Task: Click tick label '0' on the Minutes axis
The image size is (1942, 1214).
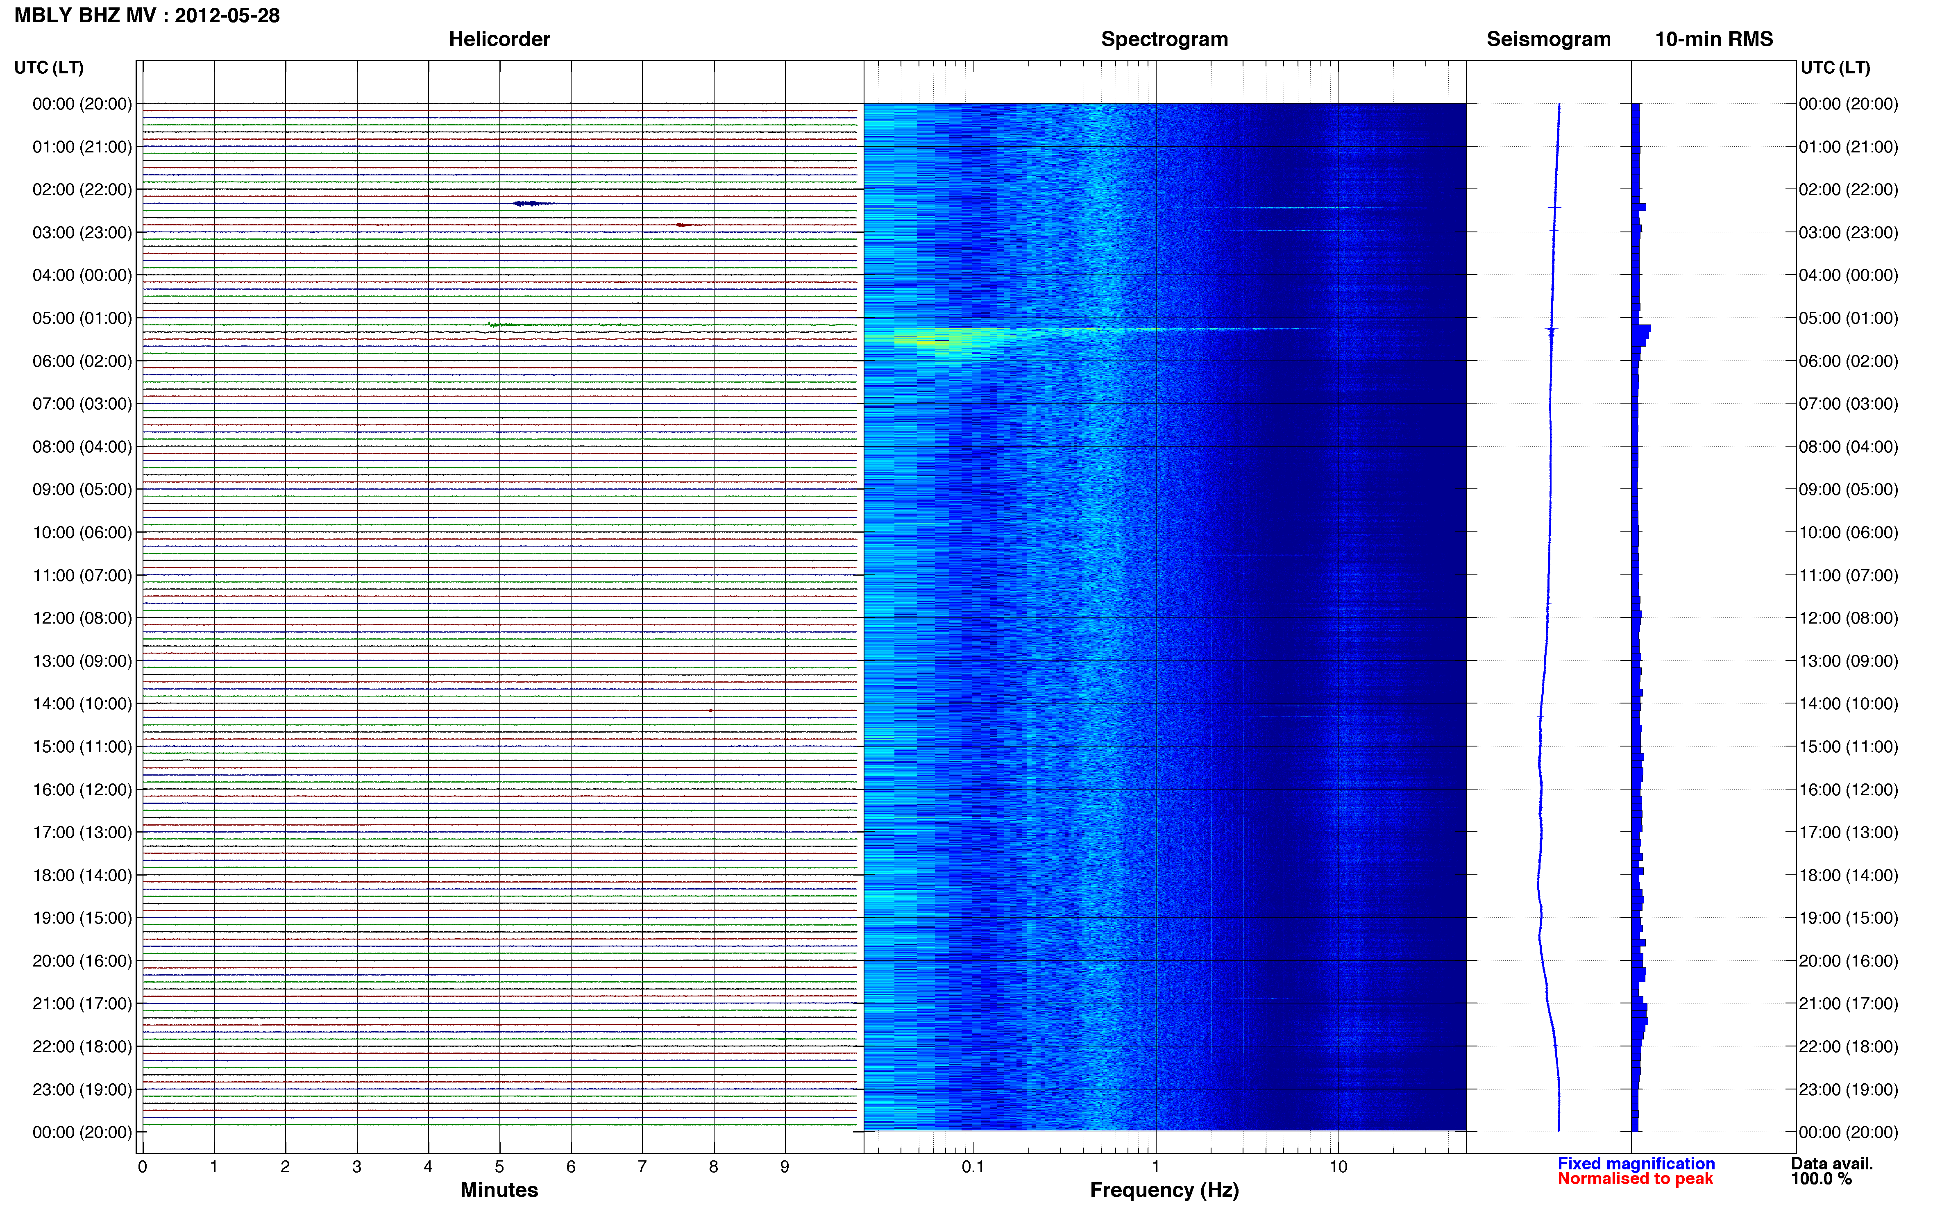Action: [143, 1166]
